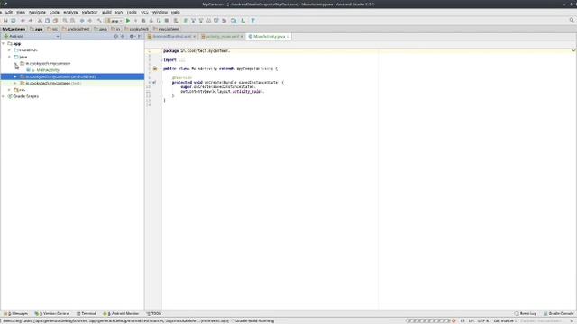Viewport: 577px width, 324px height.
Task: Click the MyCanteen breadcrumb
Action: [14, 29]
